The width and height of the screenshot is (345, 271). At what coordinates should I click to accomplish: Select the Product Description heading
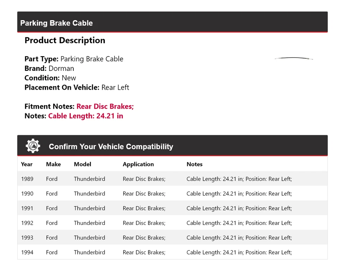pos(65,40)
